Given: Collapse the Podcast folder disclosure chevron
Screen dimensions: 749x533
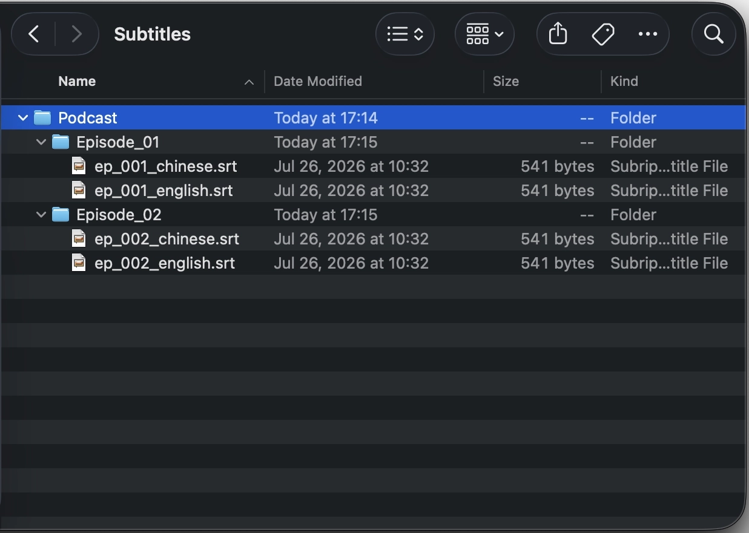Looking at the screenshot, I should point(23,118).
